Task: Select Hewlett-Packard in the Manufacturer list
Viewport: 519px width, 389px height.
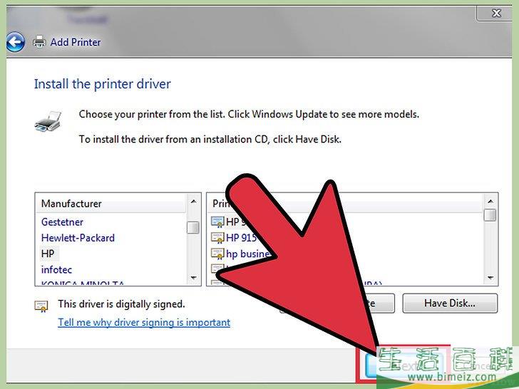Action: [78, 238]
